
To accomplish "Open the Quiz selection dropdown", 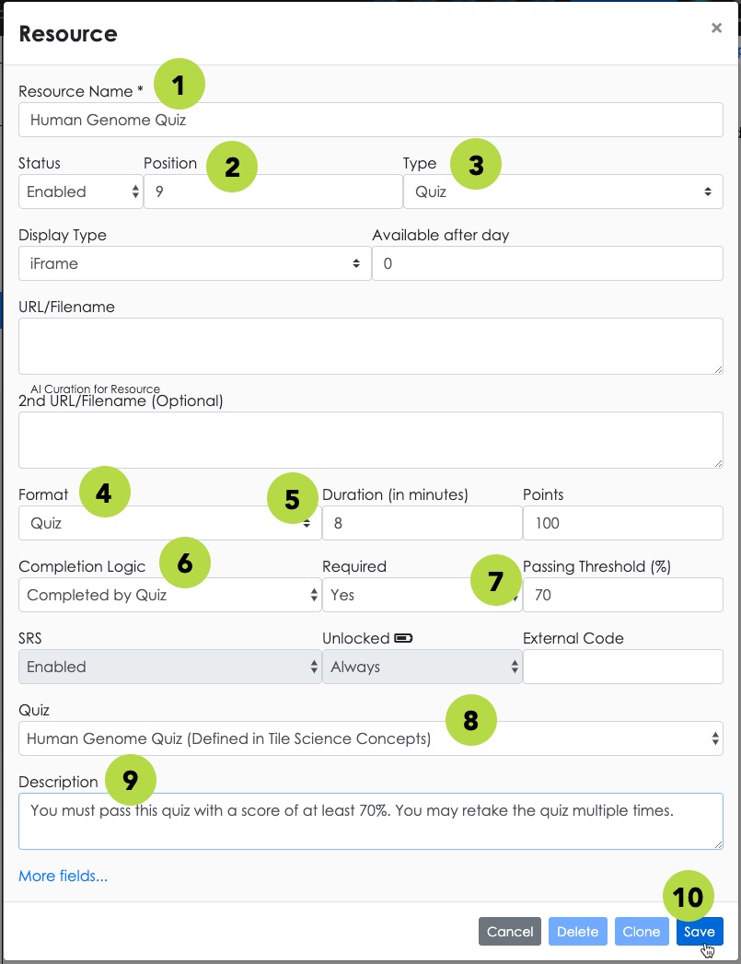I will [370, 739].
